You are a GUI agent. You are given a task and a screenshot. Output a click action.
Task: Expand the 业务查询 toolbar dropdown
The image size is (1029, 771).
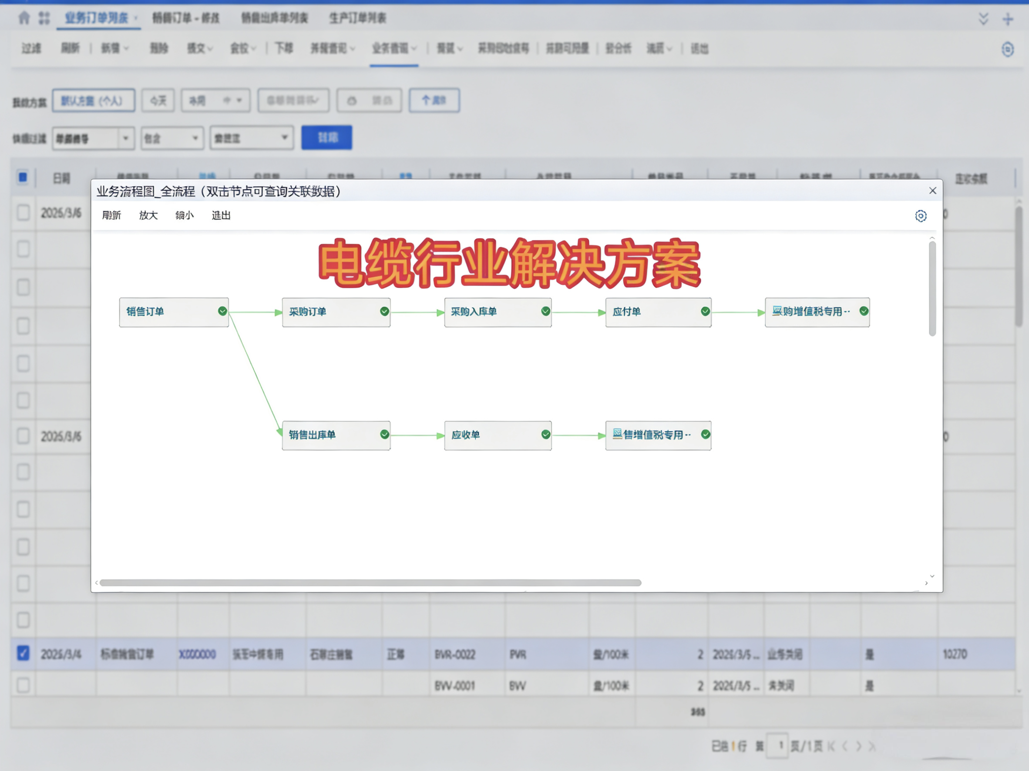click(394, 48)
